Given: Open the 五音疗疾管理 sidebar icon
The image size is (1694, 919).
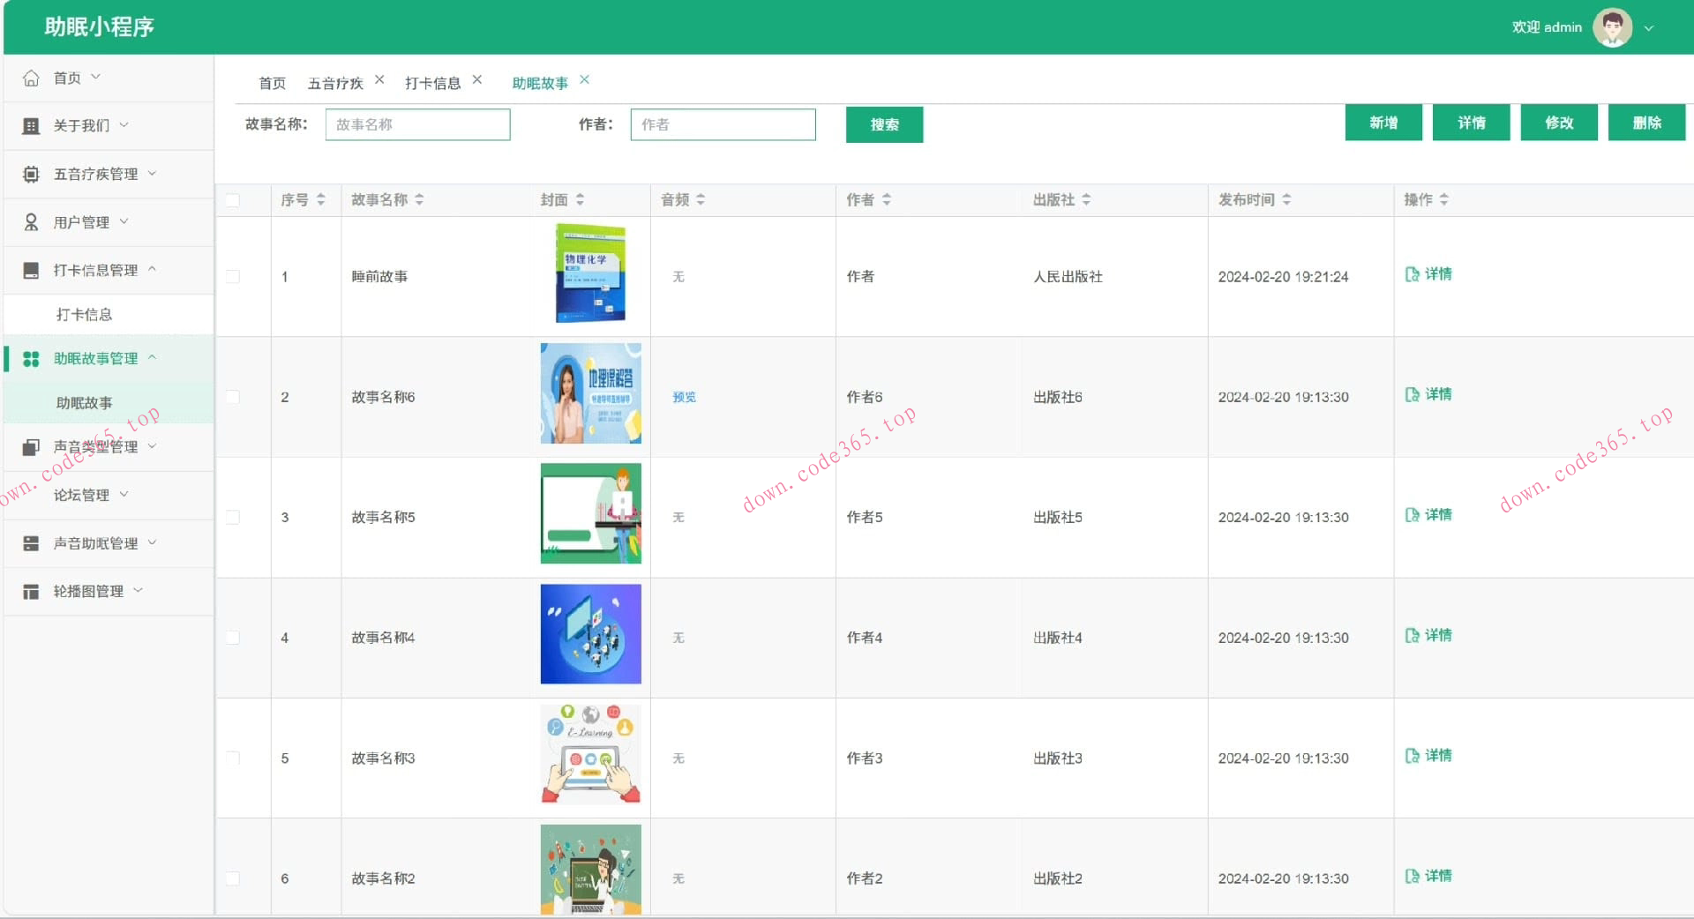Looking at the screenshot, I should [x=32, y=174].
